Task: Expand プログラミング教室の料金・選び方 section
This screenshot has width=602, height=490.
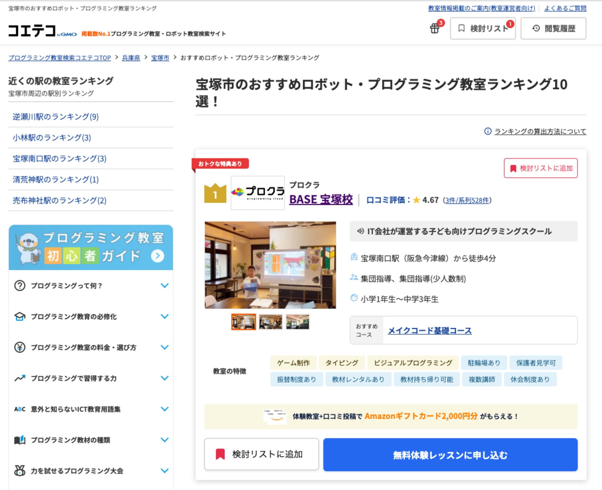Action: tap(164, 347)
